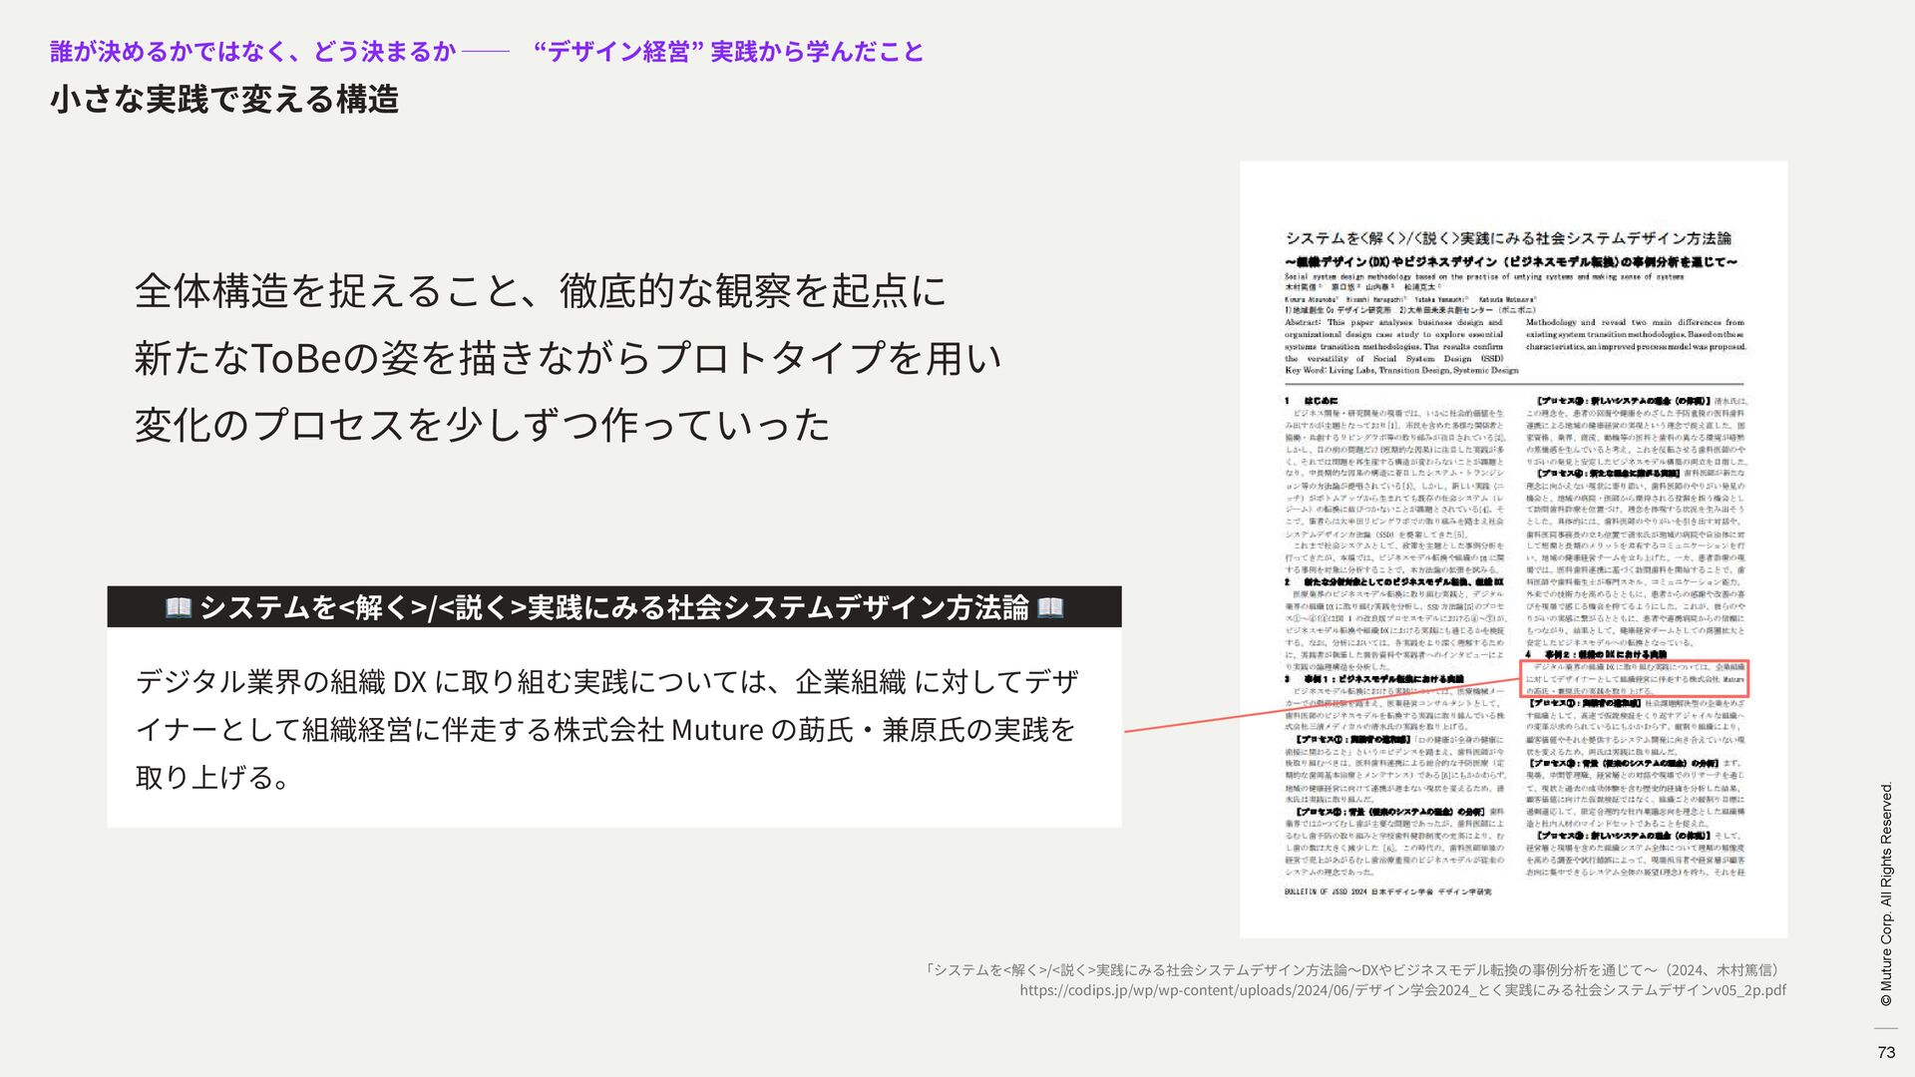This screenshot has width=1915, height=1077.
Task: Click the right book icon in banner
Action: pos(1050,607)
